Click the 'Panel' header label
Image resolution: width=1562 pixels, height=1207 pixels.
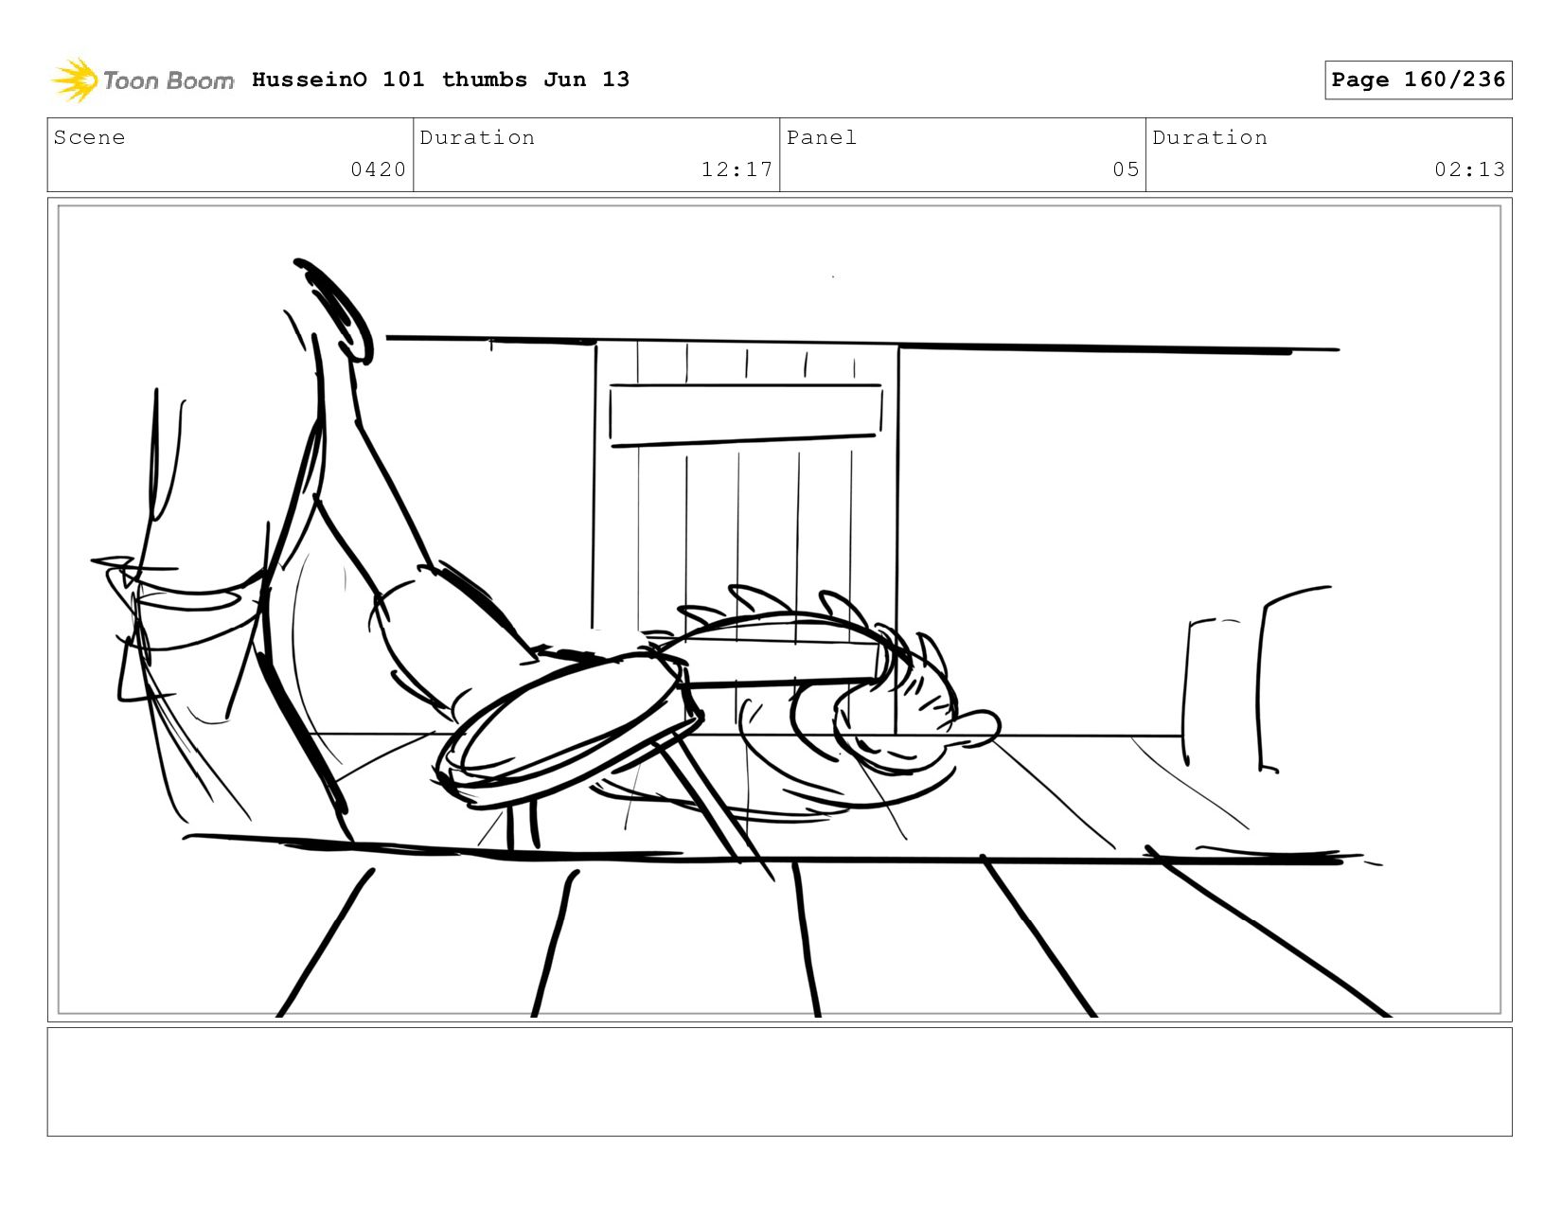(822, 137)
